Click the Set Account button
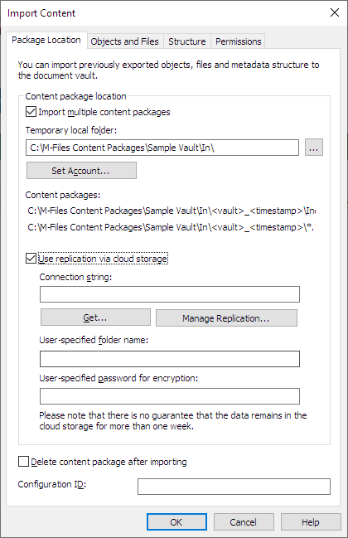The image size is (348, 538). pyautogui.click(x=81, y=171)
